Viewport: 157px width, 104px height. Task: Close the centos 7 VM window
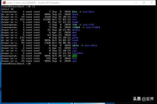(152, 3)
